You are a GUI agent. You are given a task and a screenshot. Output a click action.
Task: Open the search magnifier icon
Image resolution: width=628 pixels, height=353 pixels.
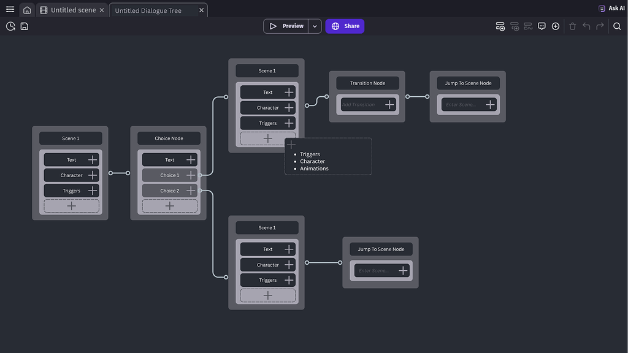617,26
